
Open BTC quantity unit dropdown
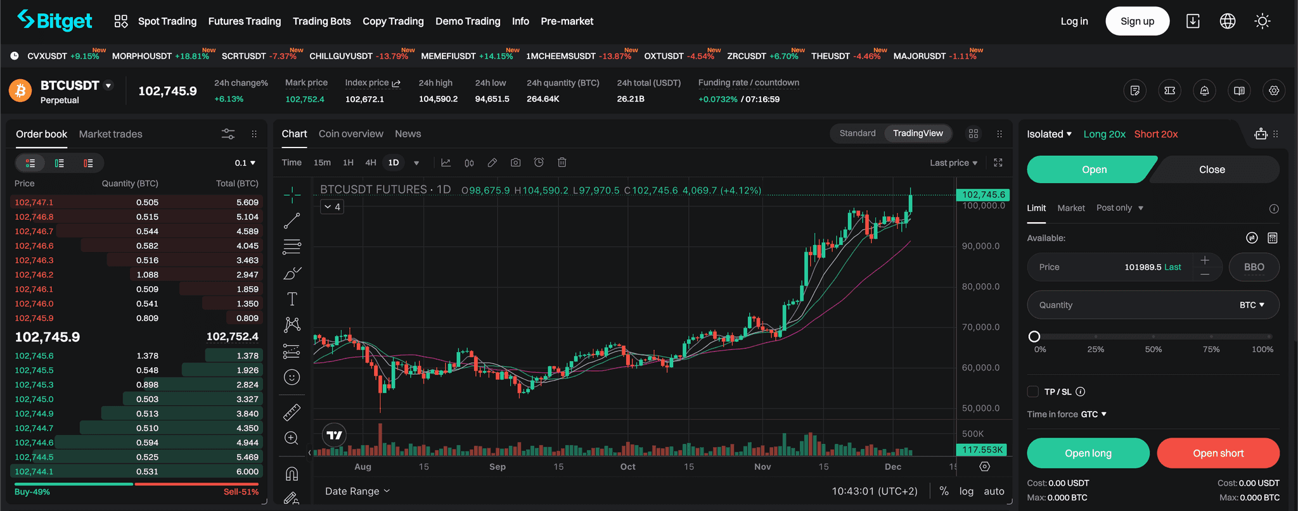[x=1252, y=305]
